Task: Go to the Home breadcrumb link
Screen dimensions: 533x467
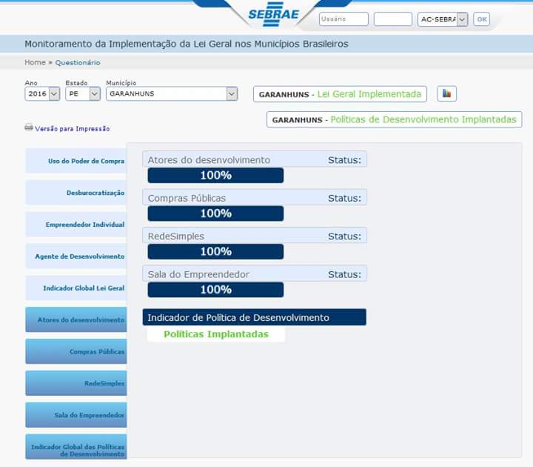Action: click(x=35, y=62)
